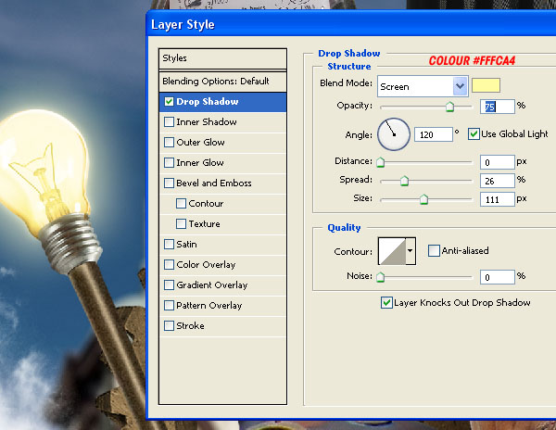
Task: Select the Inner Shadow style row
Action: click(222, 122)
